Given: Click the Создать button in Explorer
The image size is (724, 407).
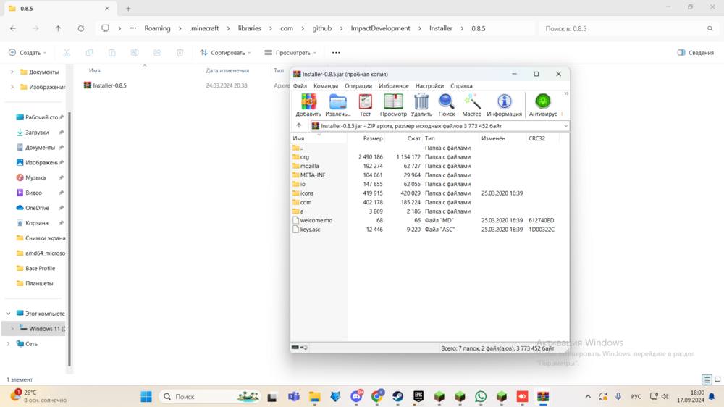Looking at the screenshot, I should 28,53.
